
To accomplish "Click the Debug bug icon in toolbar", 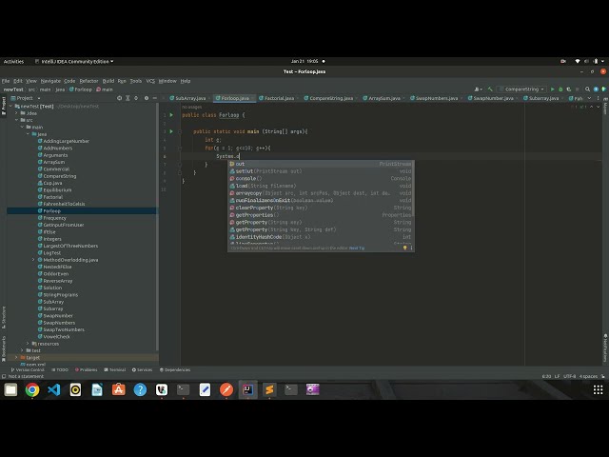I will (x=560, y=89).
